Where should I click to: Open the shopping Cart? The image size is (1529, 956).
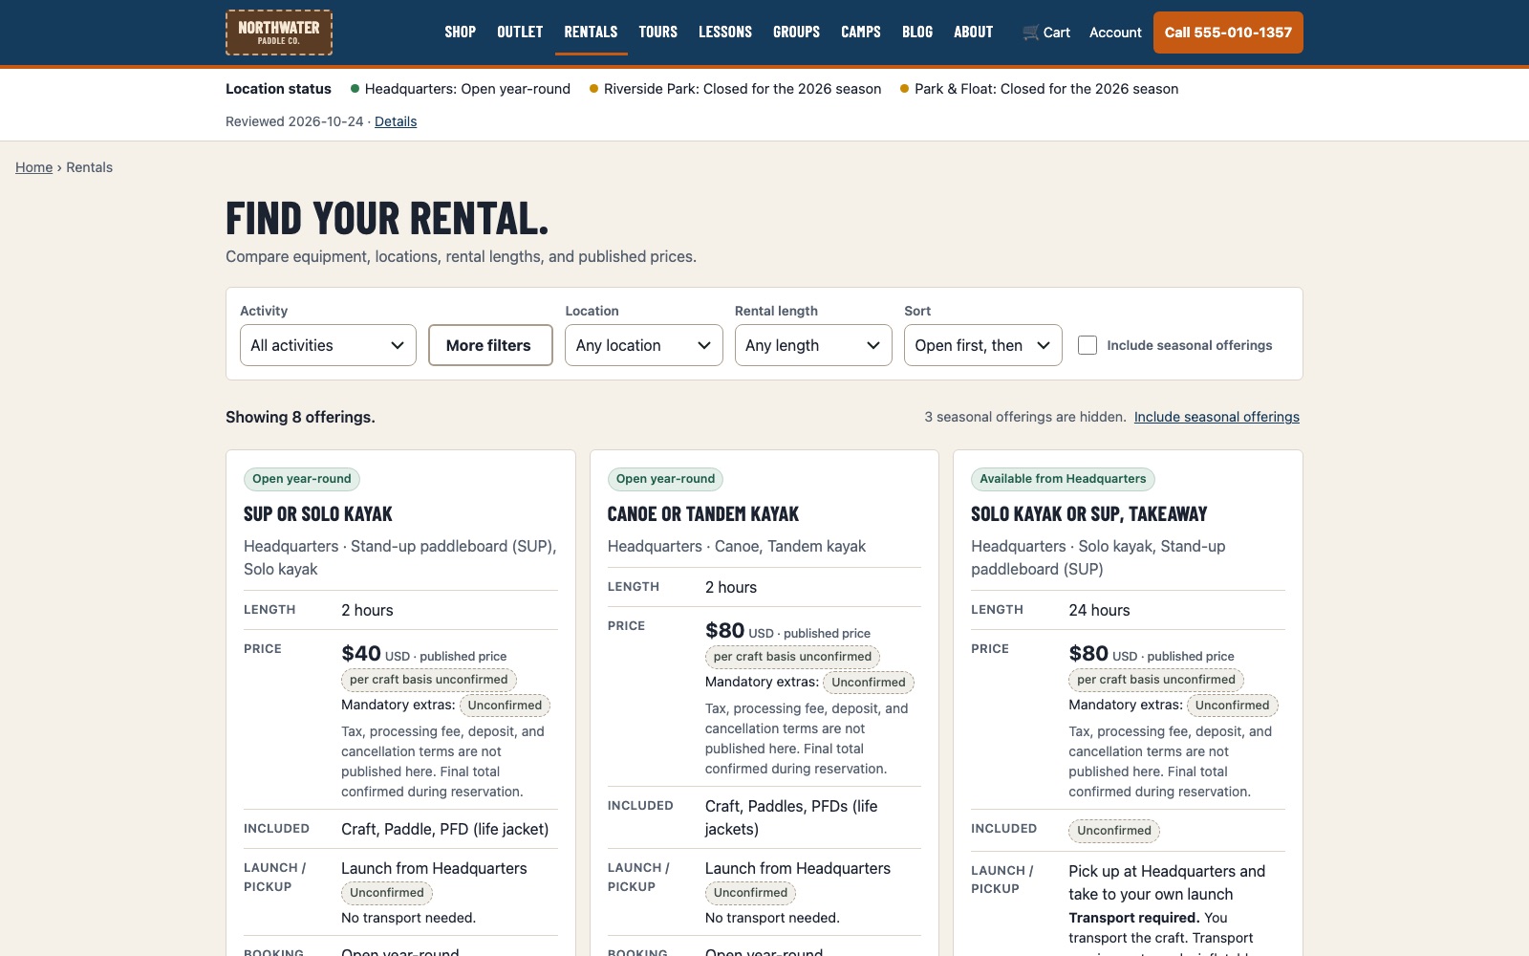coord(1045,33)
